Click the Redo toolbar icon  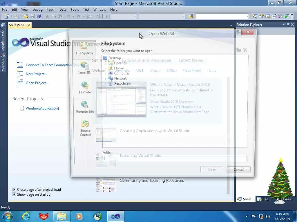point(78,16)
